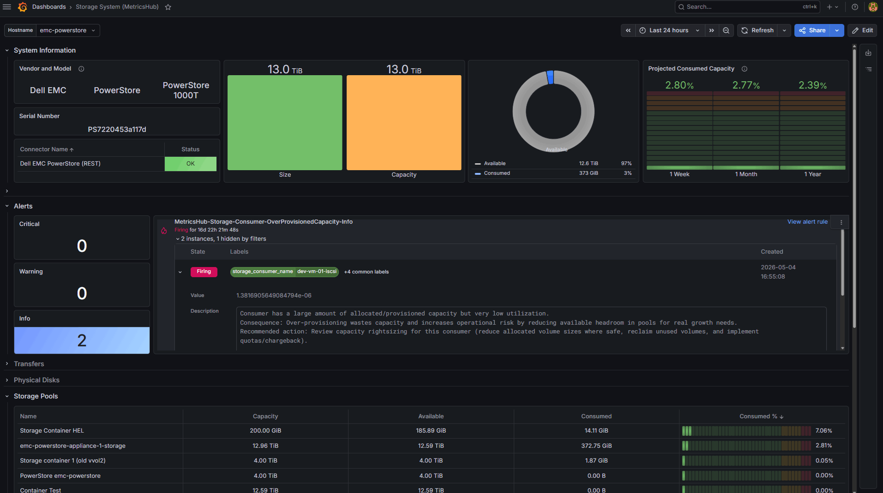Viewport: 883px width, 493px height.
Task: Click emc-powerstore-appliance-1-storage pool name
Action: 72,446
